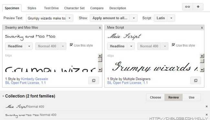Open SIL Open Font License link under Meie Script
The height and width of the screenshot is (120, 210).
[127, 83]
